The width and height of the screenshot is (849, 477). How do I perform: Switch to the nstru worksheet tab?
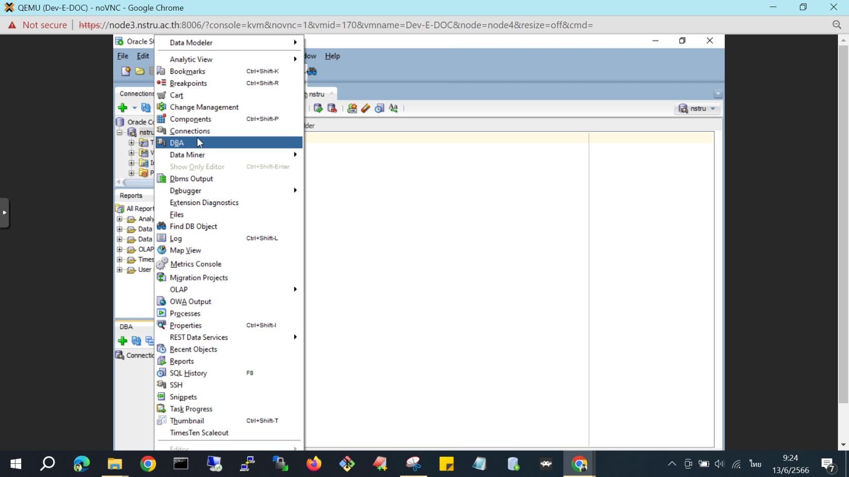[317, 94]
